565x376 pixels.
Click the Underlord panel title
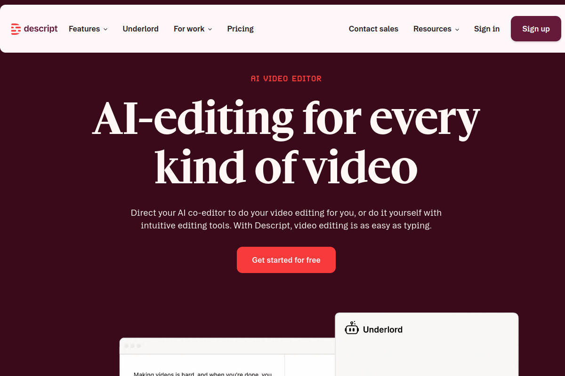point(383,329)
